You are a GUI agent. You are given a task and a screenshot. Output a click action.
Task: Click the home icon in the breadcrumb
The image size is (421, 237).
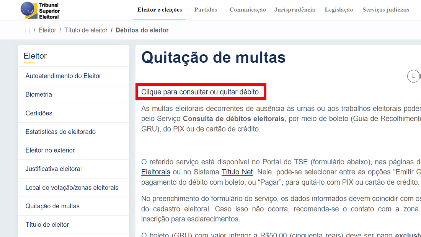tap(27, 31)
